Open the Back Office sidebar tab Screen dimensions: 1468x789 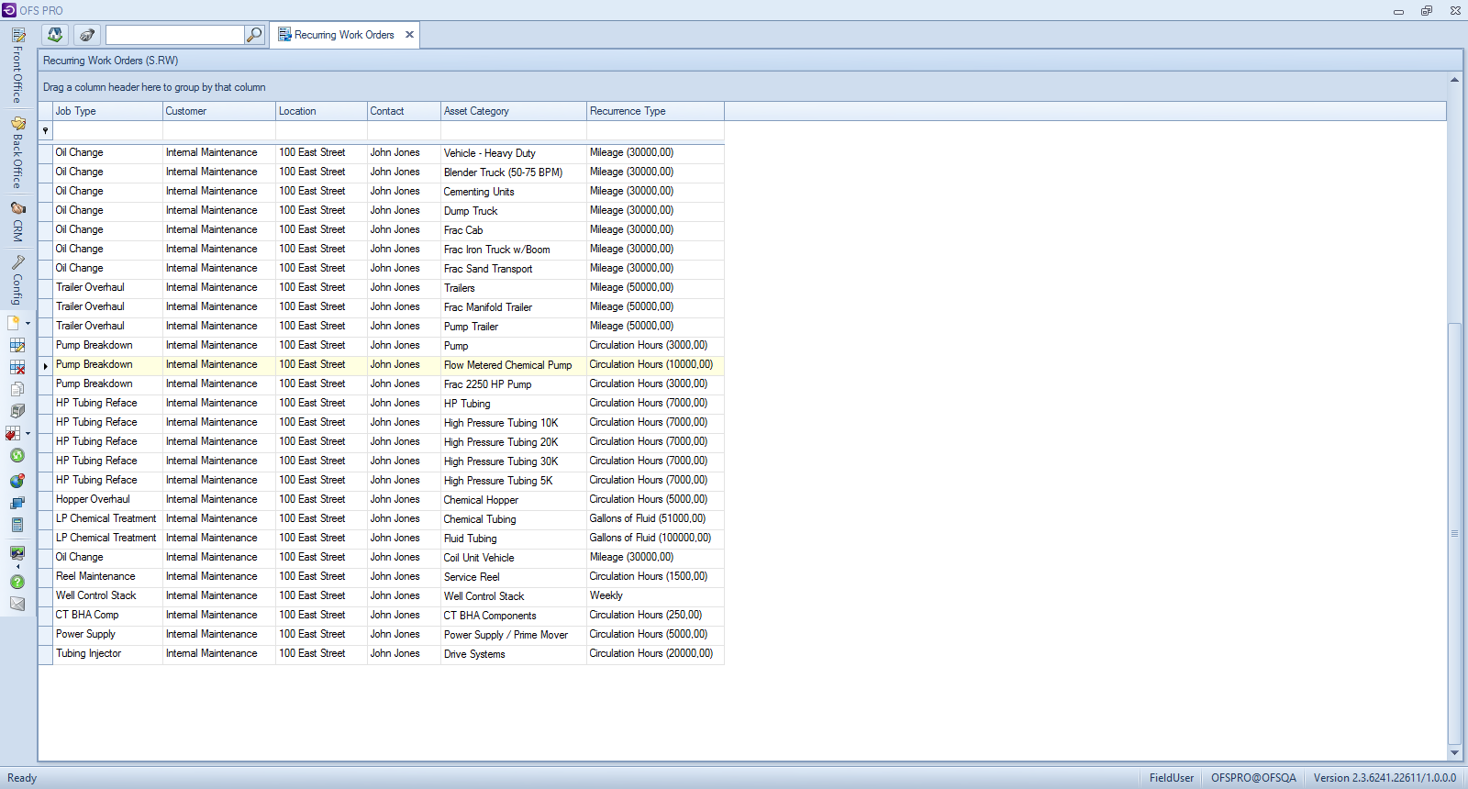point(17,152)
